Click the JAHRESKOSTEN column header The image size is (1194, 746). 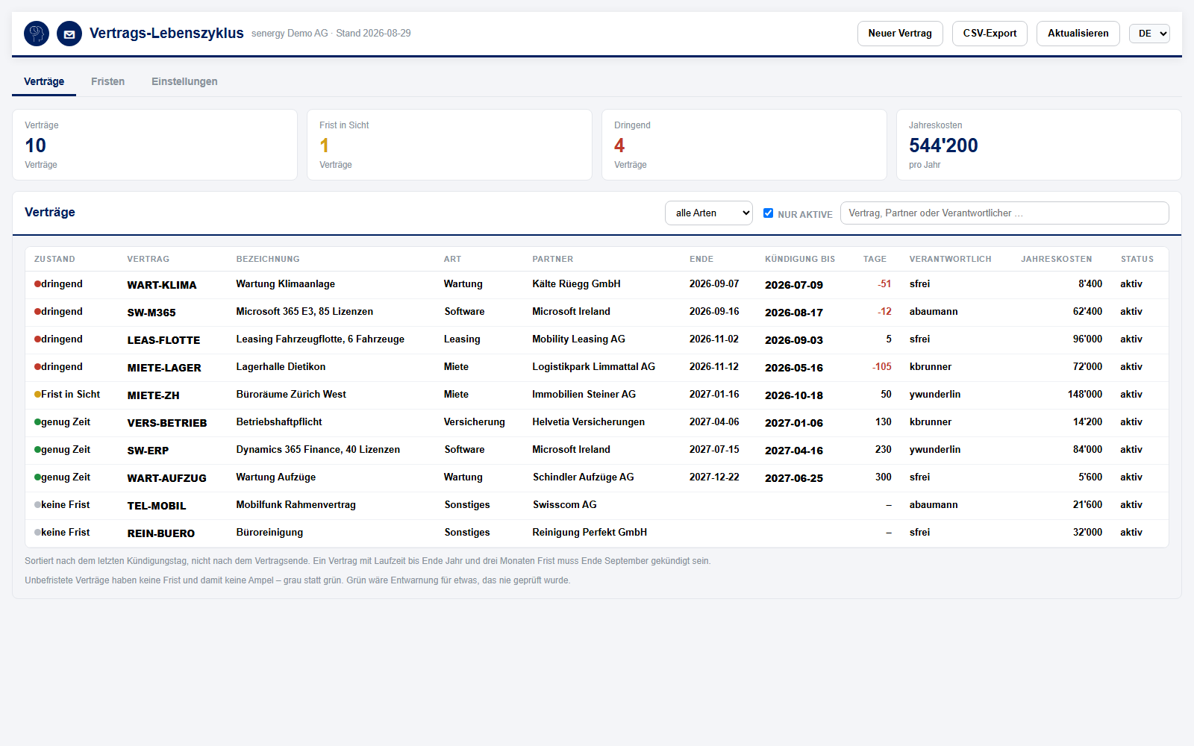tap(1057, 259)
